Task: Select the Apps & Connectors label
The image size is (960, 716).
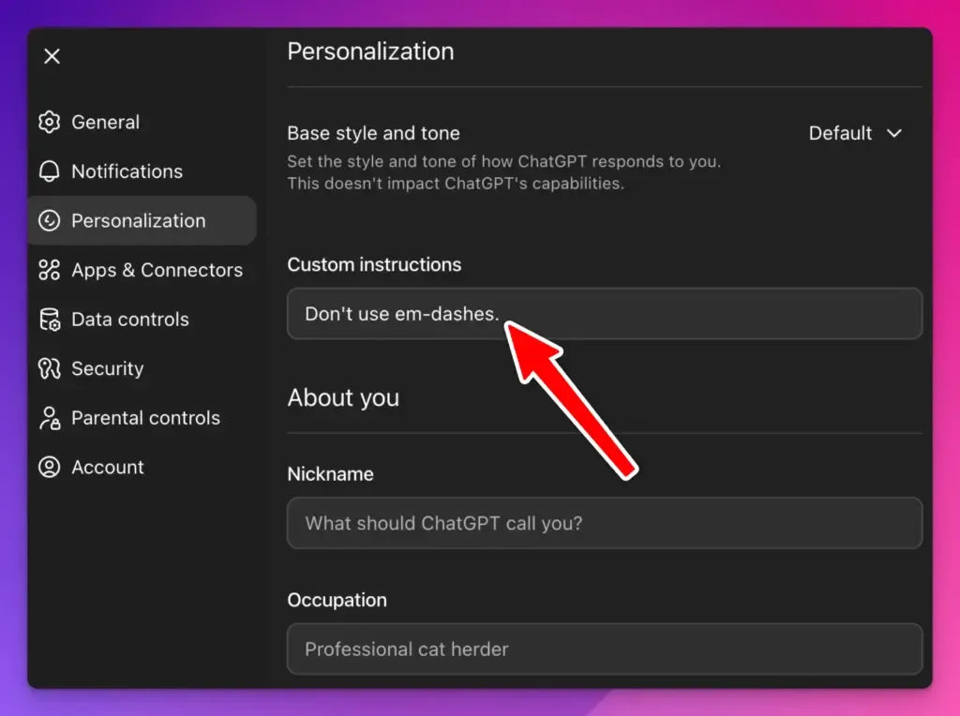Action: click(157, 270)
